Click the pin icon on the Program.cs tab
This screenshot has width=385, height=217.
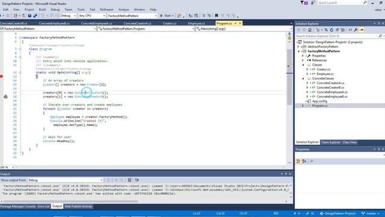coord(235,24)
